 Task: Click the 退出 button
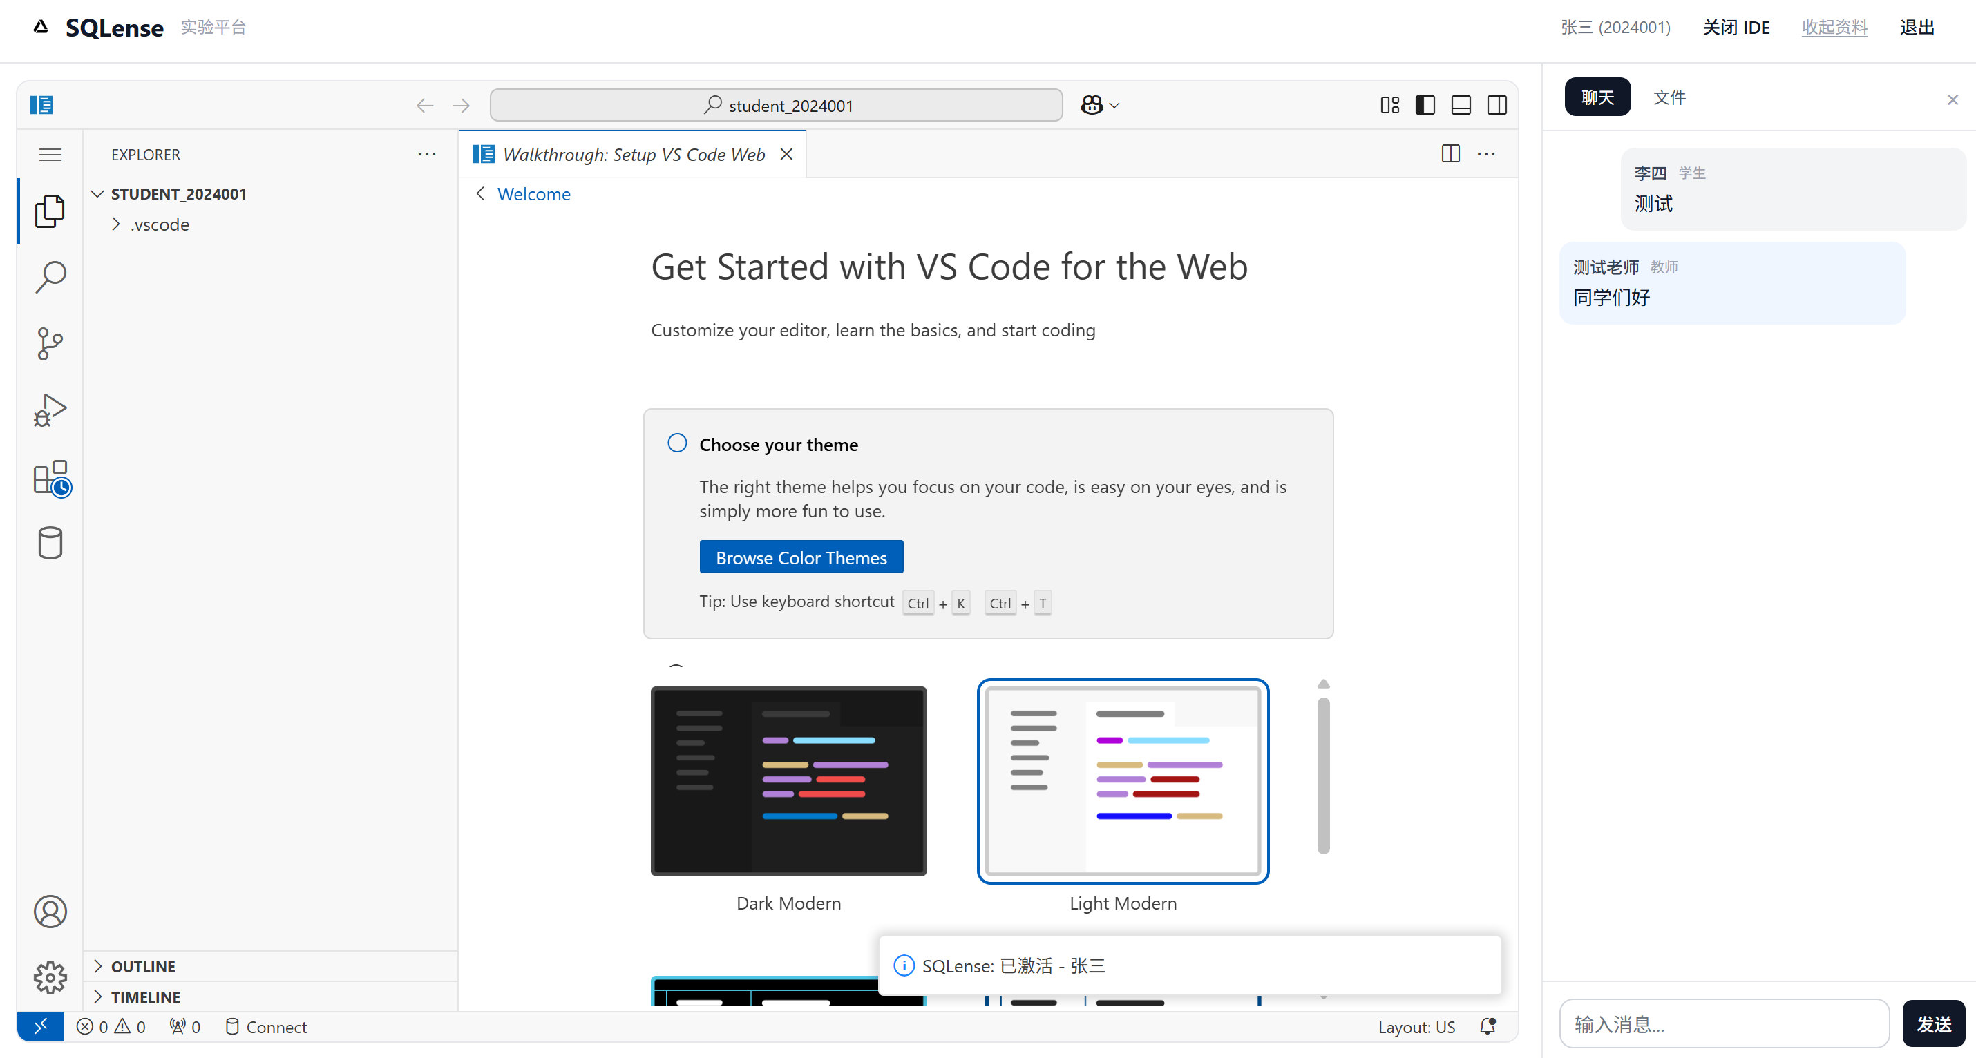pyautogui.click(x=1917, y=28)
